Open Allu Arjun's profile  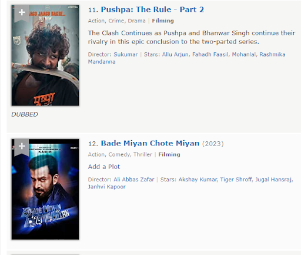tap(176, 54)
